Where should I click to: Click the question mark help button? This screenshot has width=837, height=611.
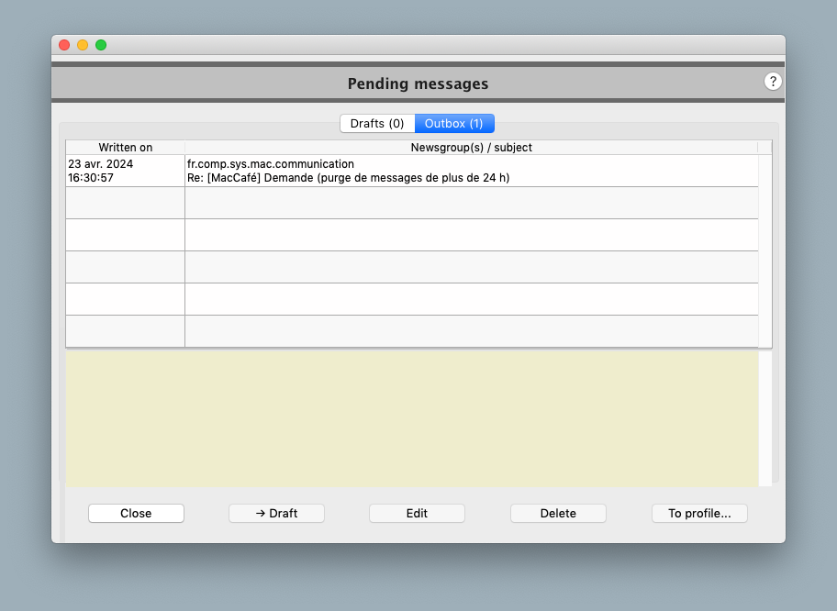click(773, 82)
